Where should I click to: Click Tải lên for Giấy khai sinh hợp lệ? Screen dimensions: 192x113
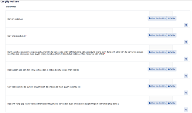pos(171,35)
